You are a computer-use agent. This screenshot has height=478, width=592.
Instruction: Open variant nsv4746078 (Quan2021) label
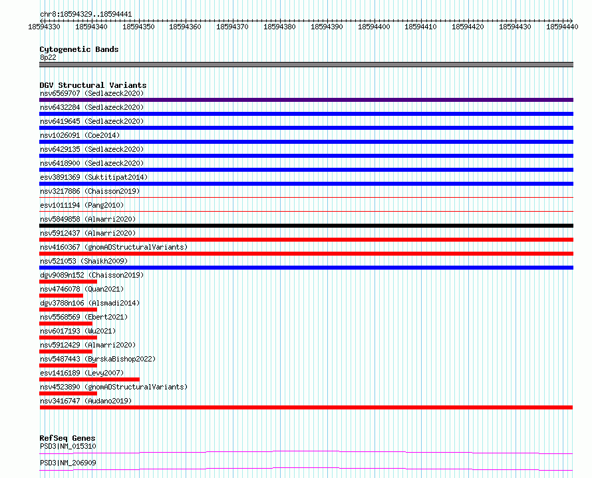pos(82,289)
